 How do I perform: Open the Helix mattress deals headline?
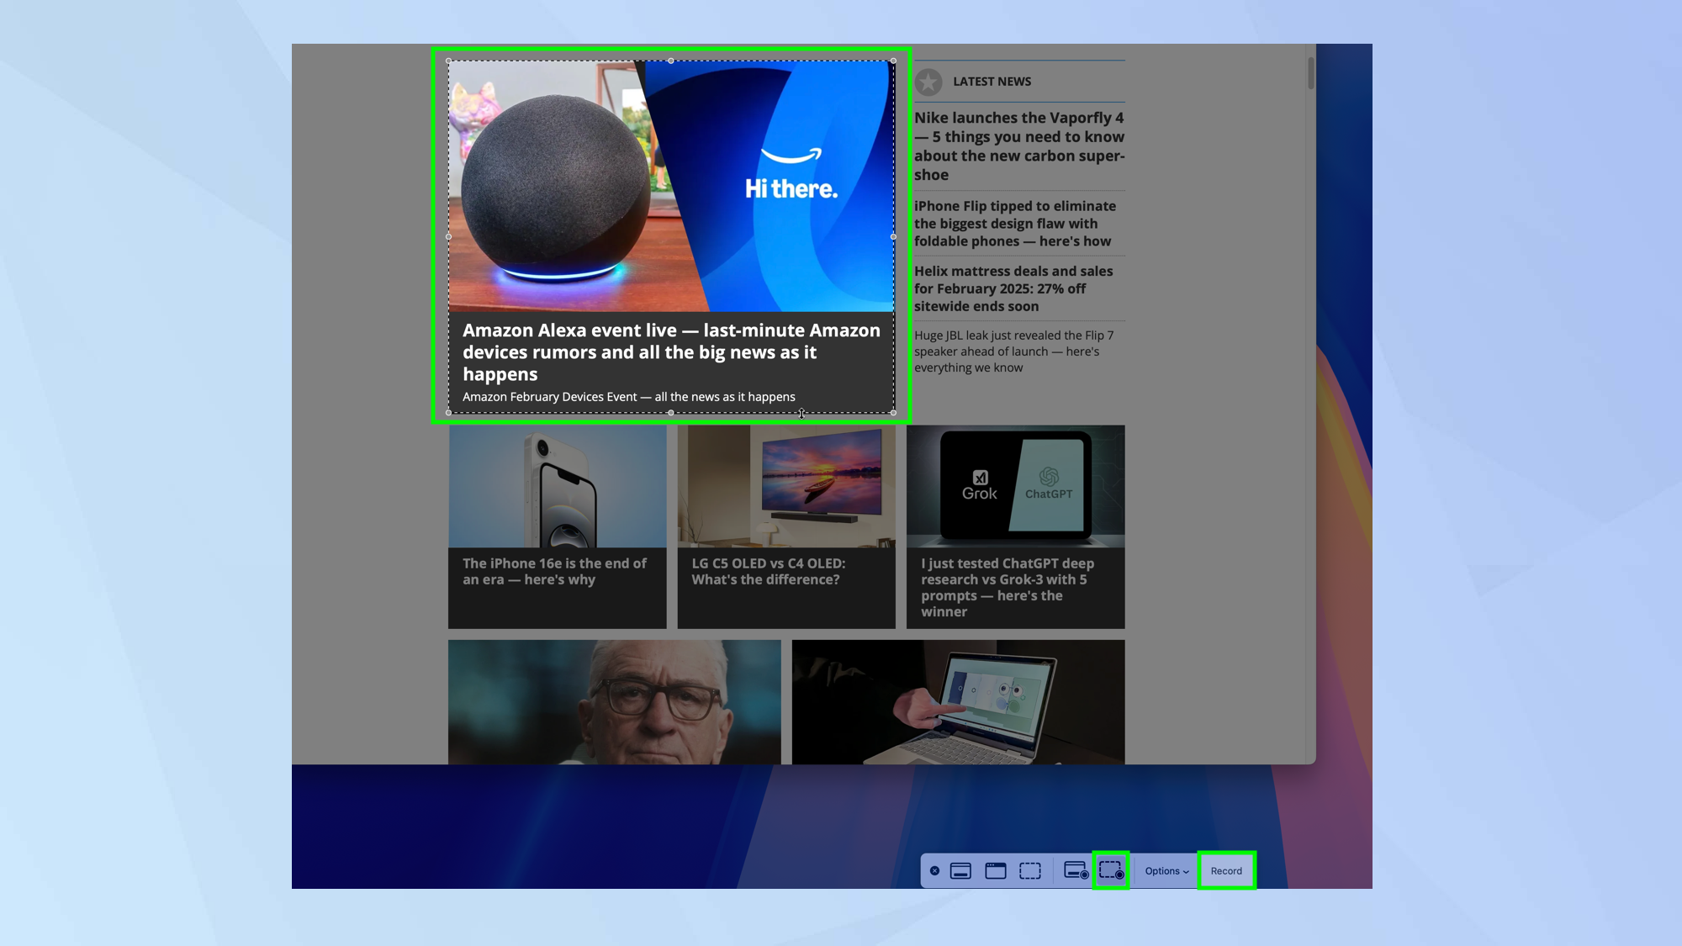point(1013,288)
